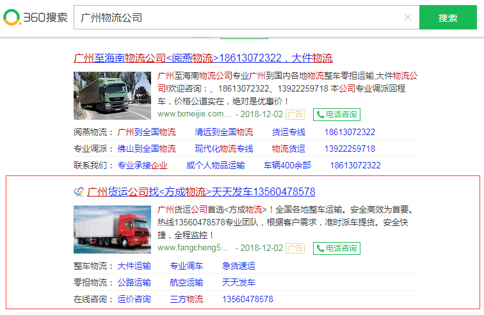Open 现代化物流专线 sublink

224,149
